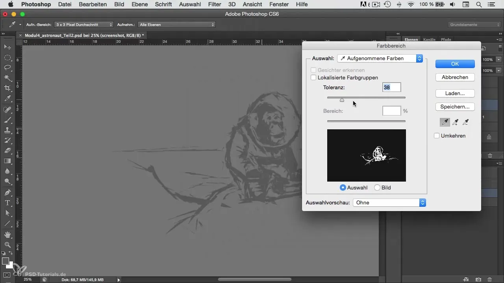Switch to the Pfade tab

click(446, 40)
